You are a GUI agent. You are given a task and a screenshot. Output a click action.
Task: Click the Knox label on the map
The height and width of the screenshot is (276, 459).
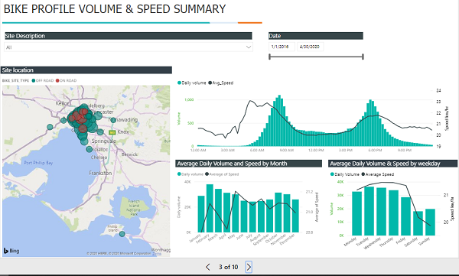click(x=123, y=132)
